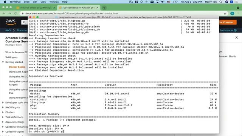242x136 pixels.
Task: Reload the browser page
Action: (x=16, y=14)
